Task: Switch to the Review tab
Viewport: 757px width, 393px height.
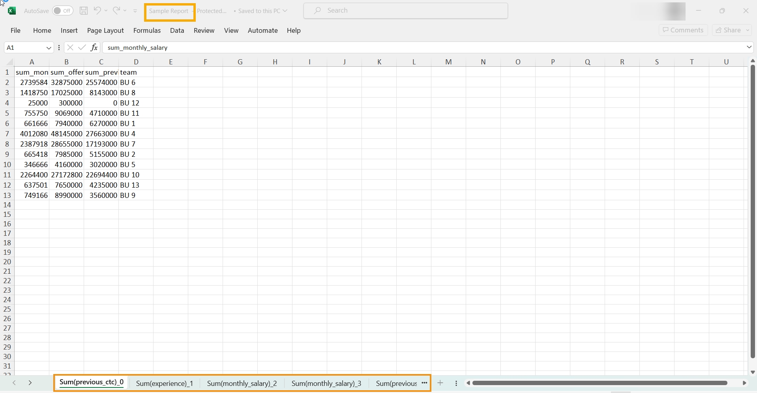Action: tap(204, 30)
